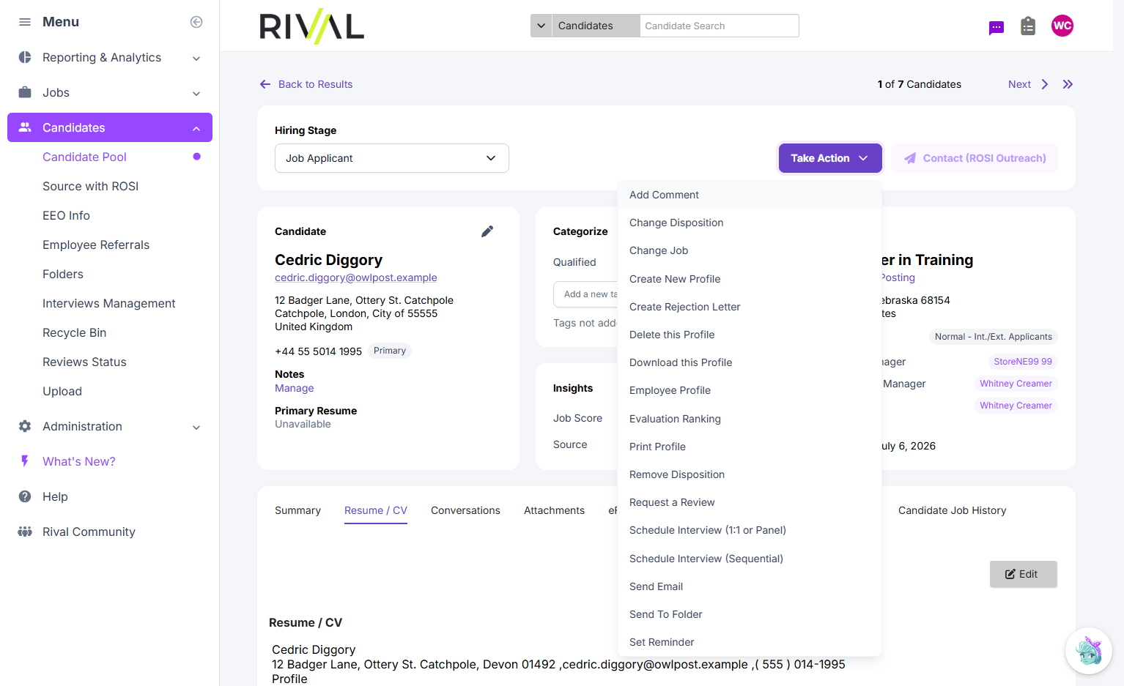Click the cedric.diggory@owlpost.example email link
Screen dimensions: 1124x686
pyautogui.click(x=356, y=277)
